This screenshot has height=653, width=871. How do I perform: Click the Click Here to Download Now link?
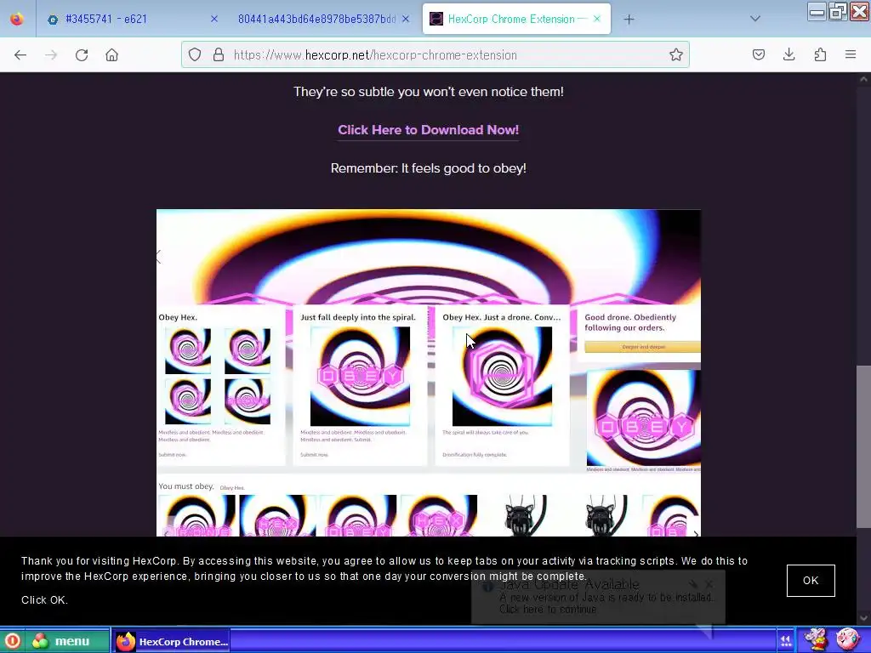tap(429, 130)
